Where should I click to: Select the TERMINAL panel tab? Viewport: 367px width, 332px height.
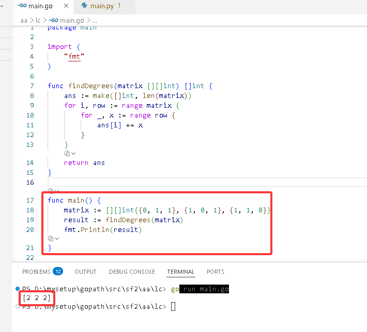click(181, 272)
